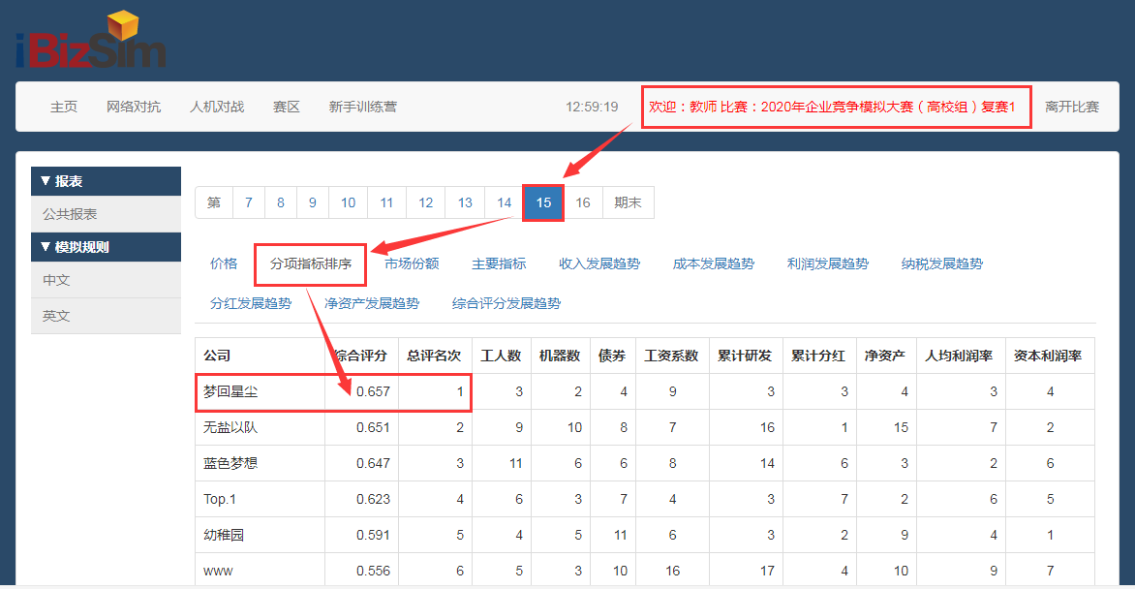The height and width of the screenshot is (589, 1135).
Task: Open the 分红发展趋势 tab
Action: (x=251, y=303)
